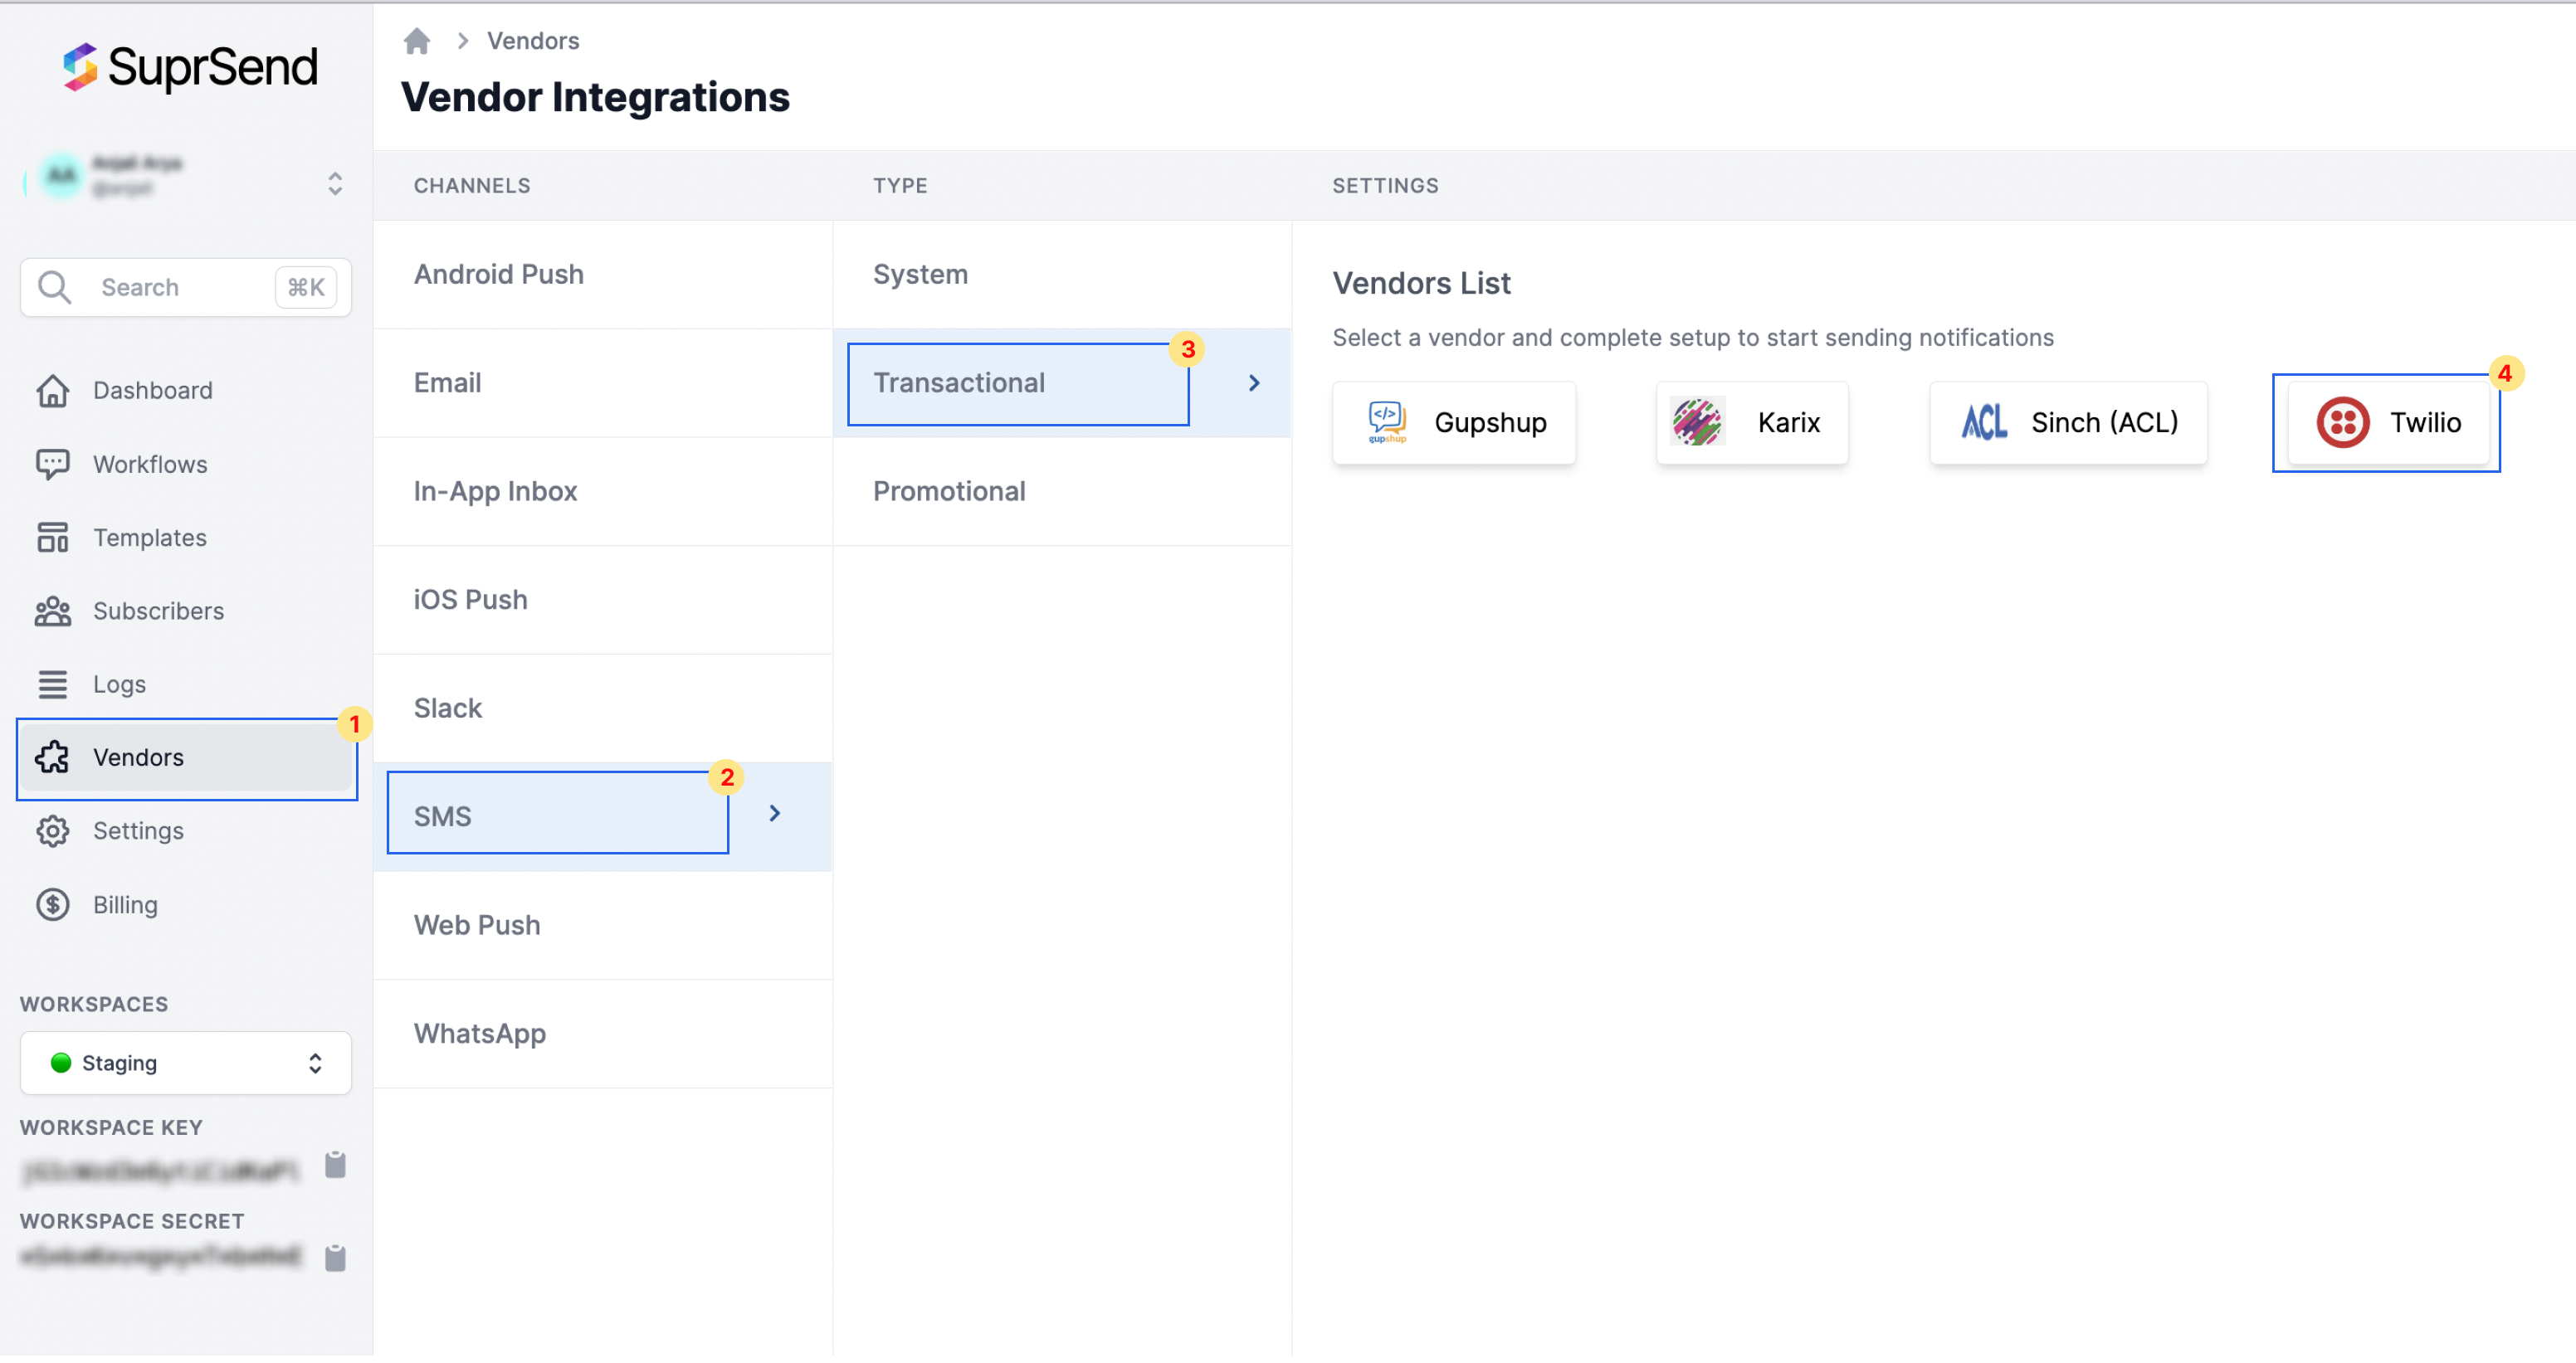Click the Vendors breadcrumb link

(533, 41)
